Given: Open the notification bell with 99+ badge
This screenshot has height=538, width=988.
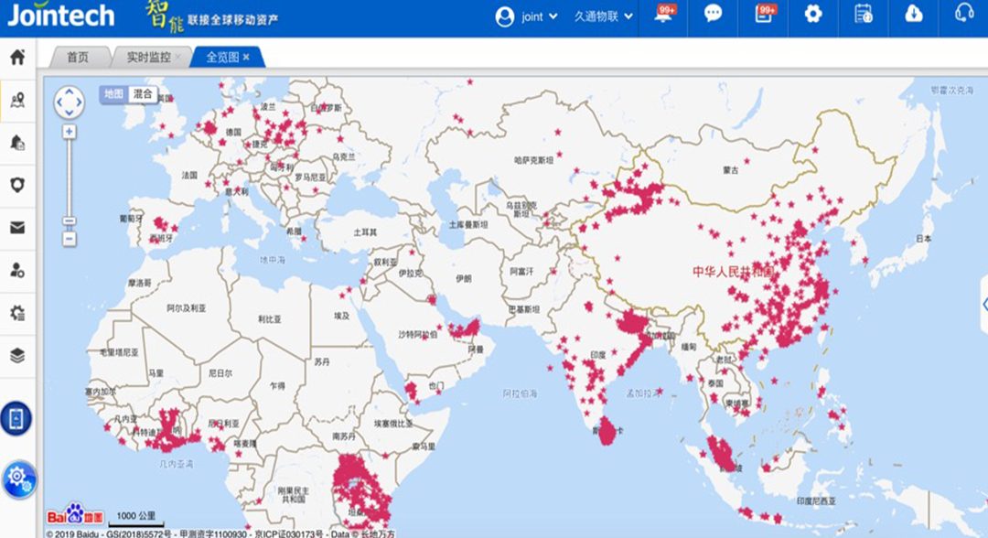Looking at the screenshot, I should 664,14.
